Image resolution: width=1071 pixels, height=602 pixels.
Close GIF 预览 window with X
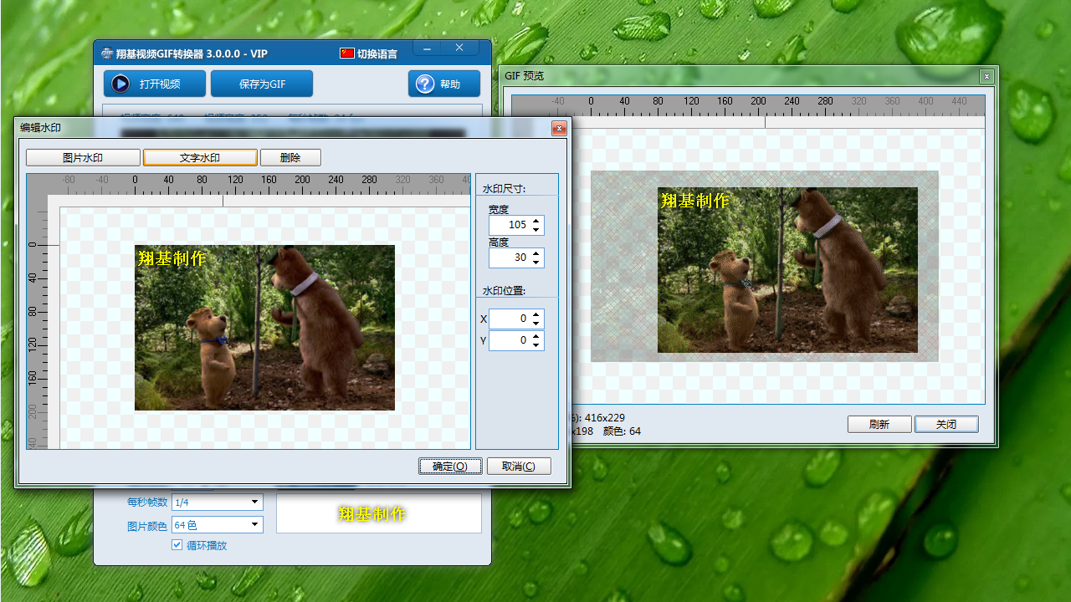(x=986, y=76)
